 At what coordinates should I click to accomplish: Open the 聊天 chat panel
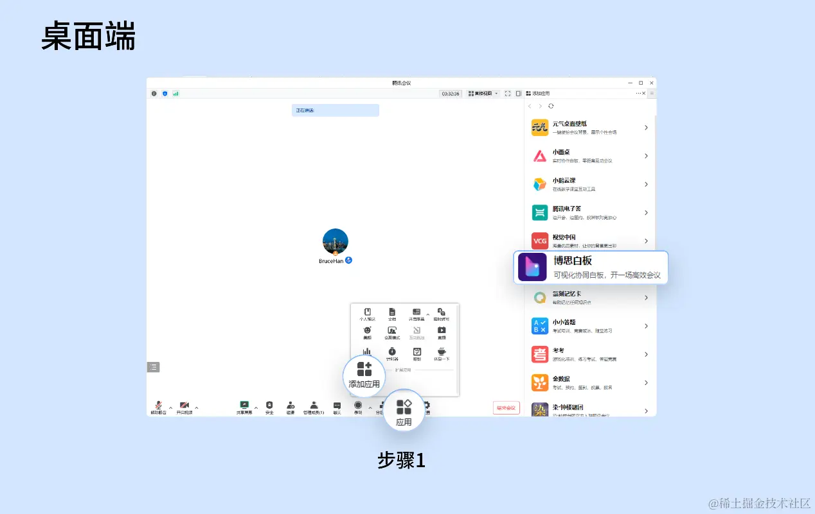coord(336,406)
